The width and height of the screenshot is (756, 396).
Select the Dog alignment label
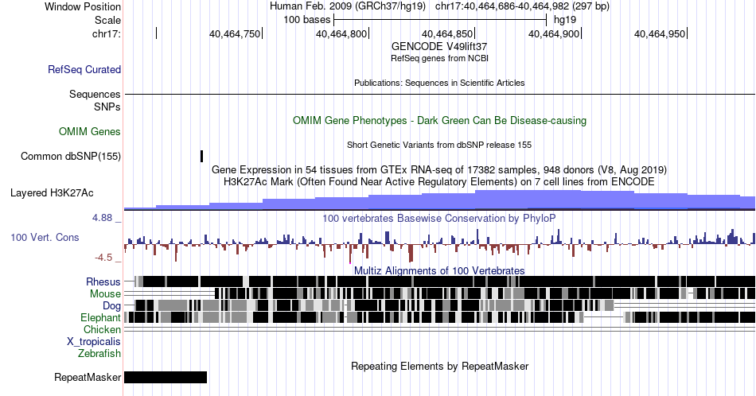pos(112,306)
